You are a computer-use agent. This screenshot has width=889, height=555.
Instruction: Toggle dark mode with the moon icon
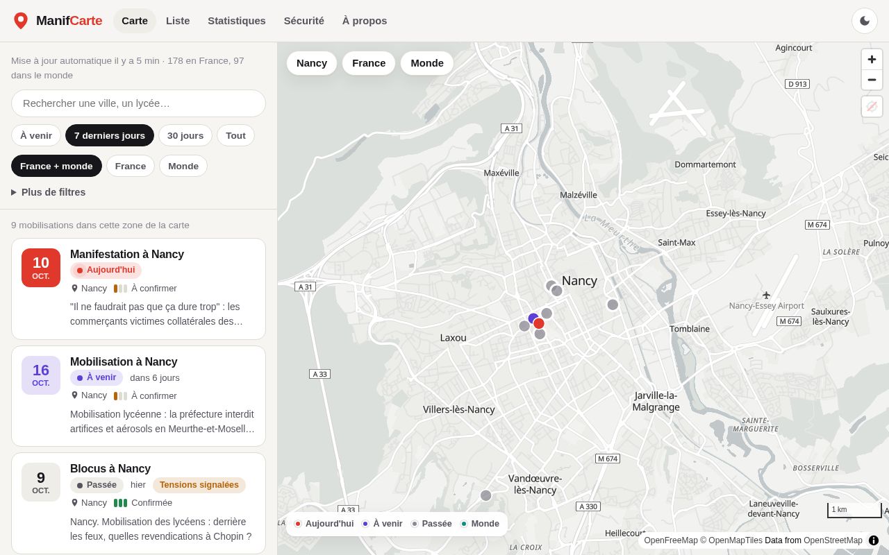865,21
